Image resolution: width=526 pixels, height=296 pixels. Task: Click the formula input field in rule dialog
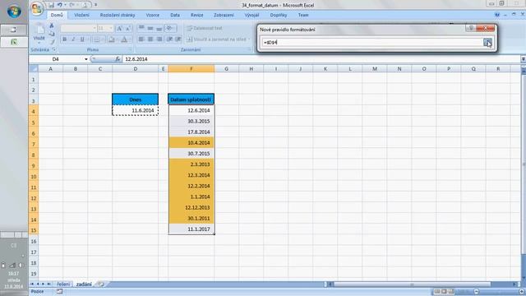(371, 42)
